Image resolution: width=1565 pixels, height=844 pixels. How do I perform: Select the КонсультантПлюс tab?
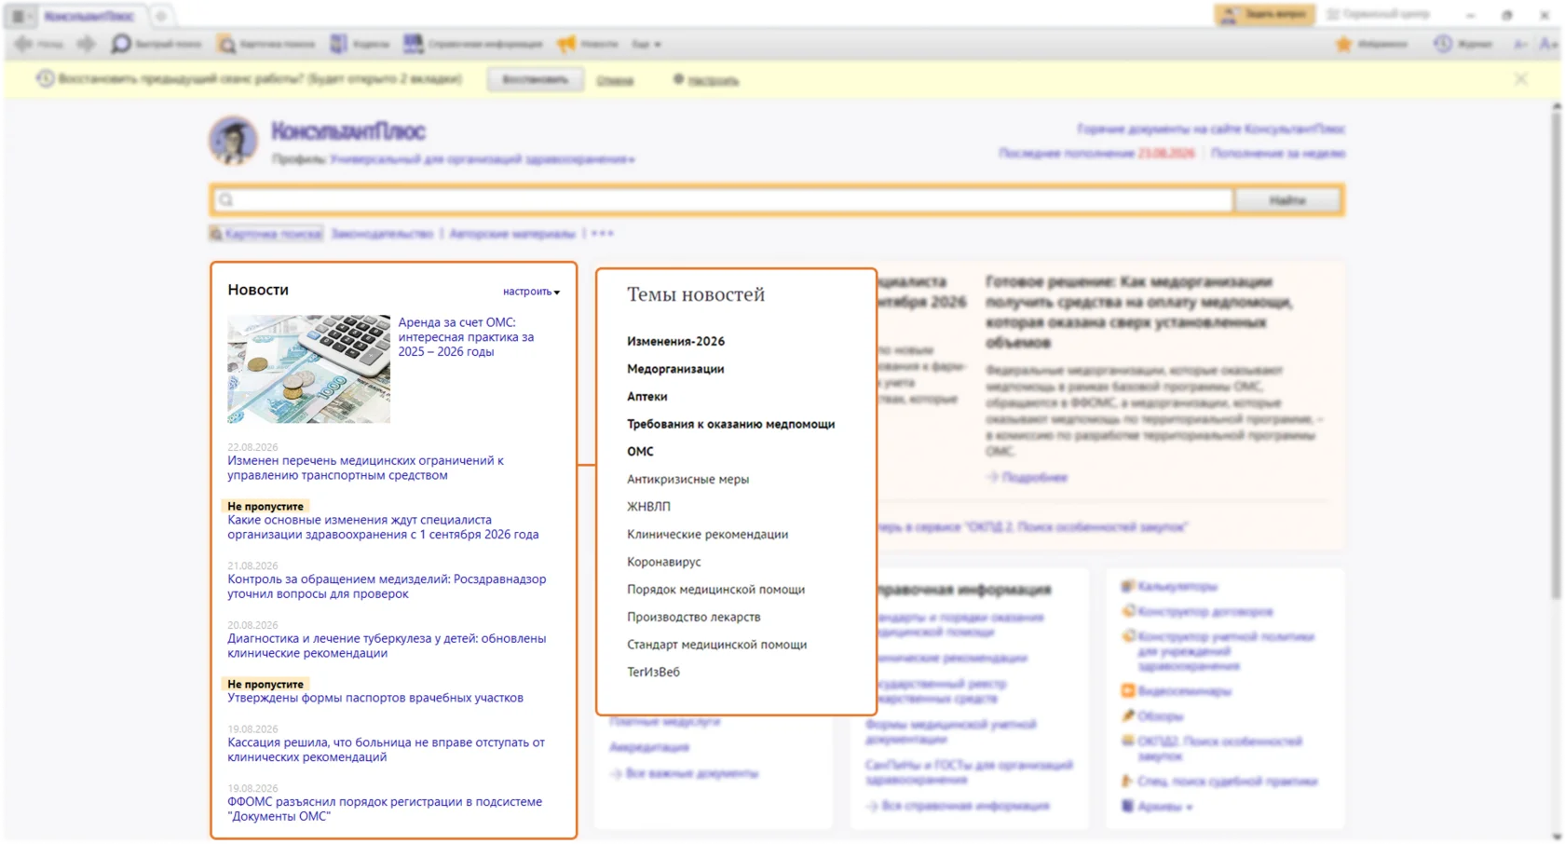point(89,16)
